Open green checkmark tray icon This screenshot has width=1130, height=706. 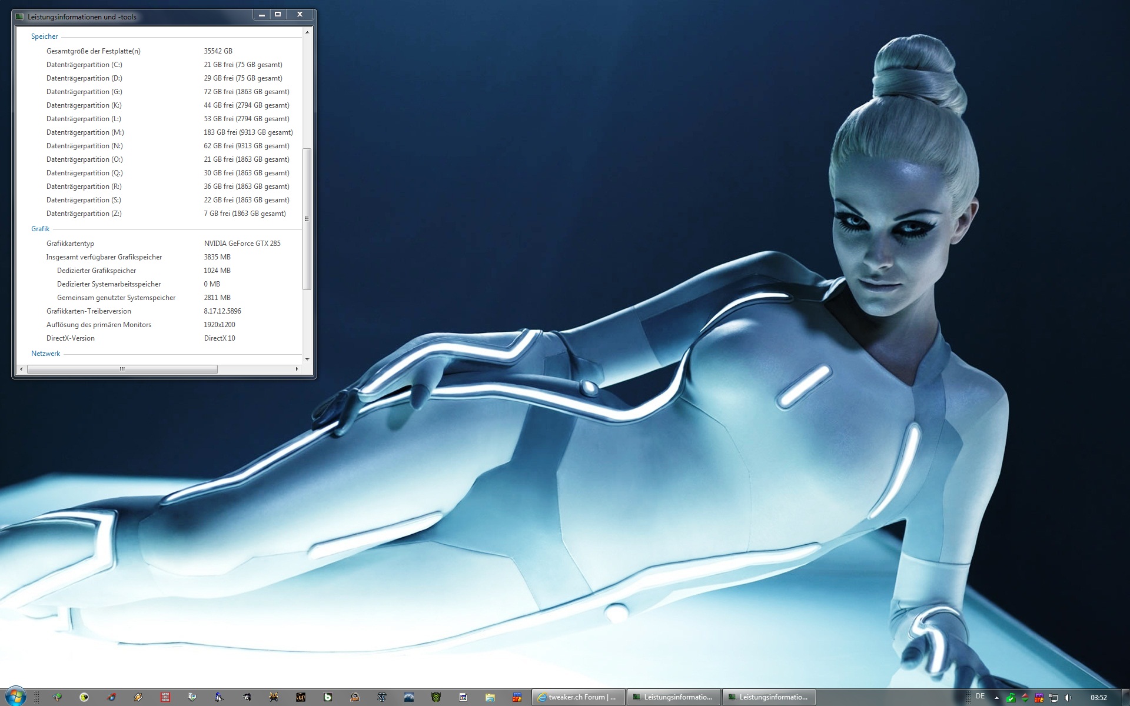[x=1011, y=698]
